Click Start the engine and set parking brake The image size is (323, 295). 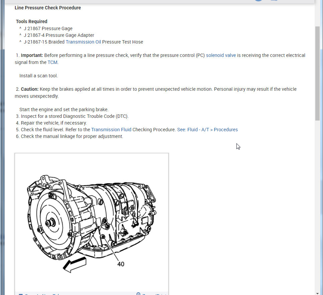(64, 109)
